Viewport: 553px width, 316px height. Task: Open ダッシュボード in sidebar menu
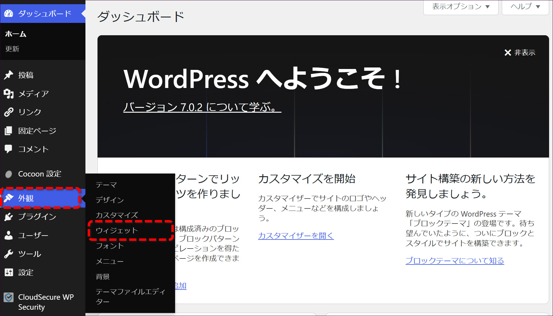(43, 14)
